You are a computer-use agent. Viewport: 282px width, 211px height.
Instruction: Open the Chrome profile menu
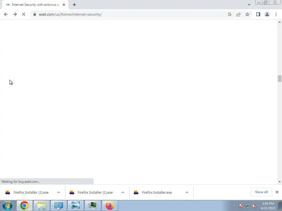tap(267, 14)
